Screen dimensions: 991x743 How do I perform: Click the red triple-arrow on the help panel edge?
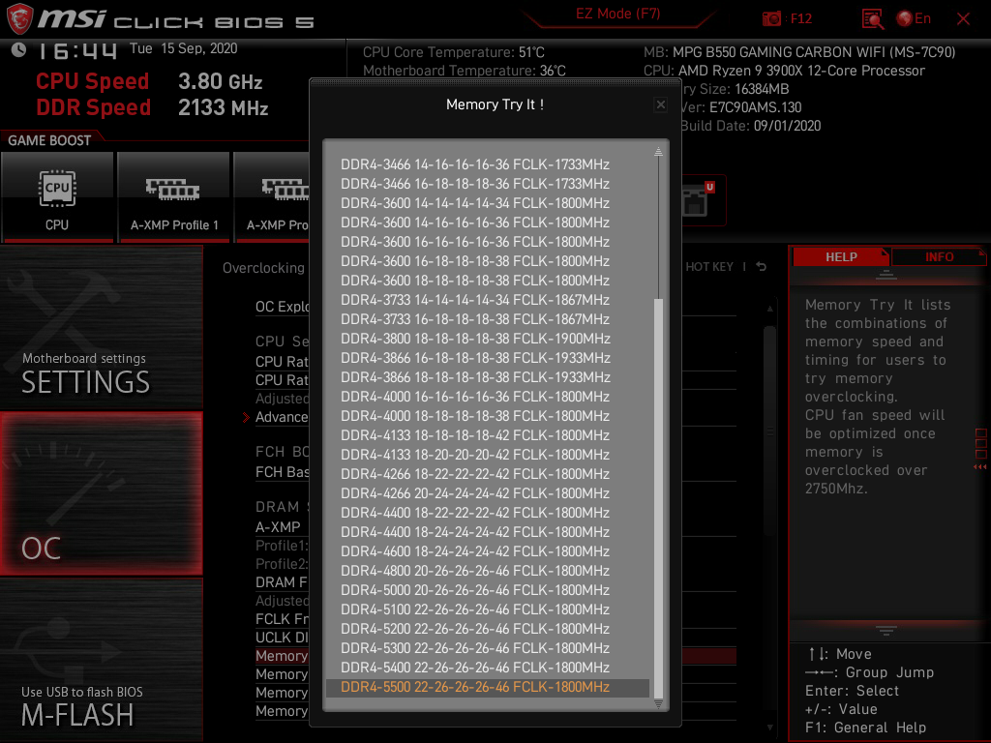(980, 467)
